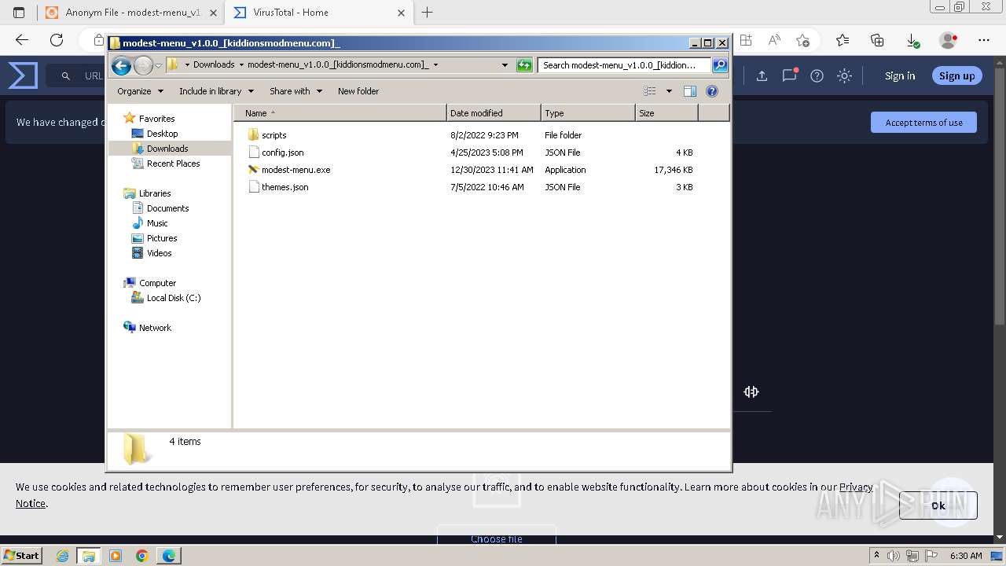This screenshot has height=566, width=1006.
Task: Go back in the Edge browser
Action: click(22, 40)
